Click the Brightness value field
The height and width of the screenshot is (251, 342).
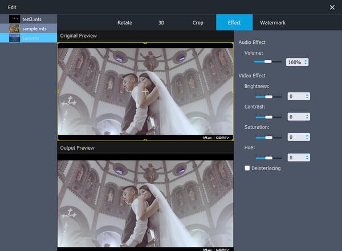(299, 96)
